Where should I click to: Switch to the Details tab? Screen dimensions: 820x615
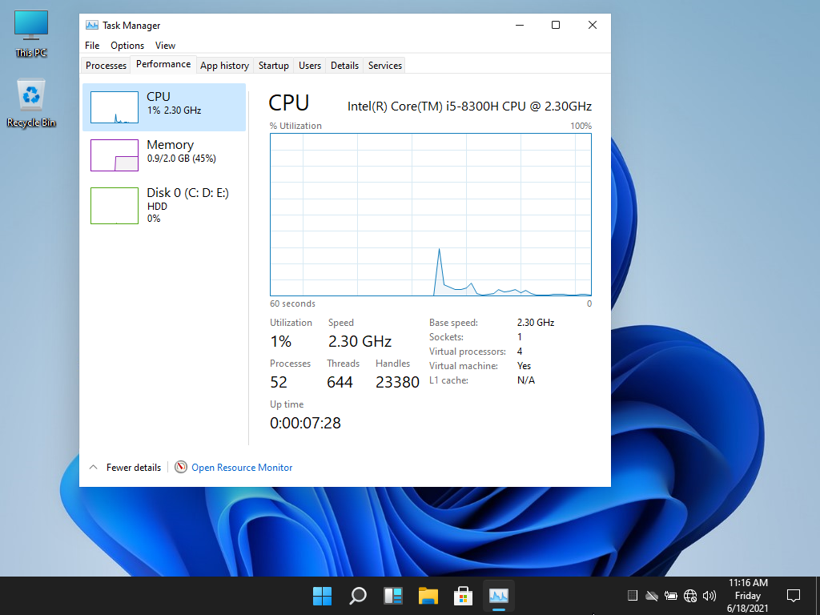[x=344, y=66]
